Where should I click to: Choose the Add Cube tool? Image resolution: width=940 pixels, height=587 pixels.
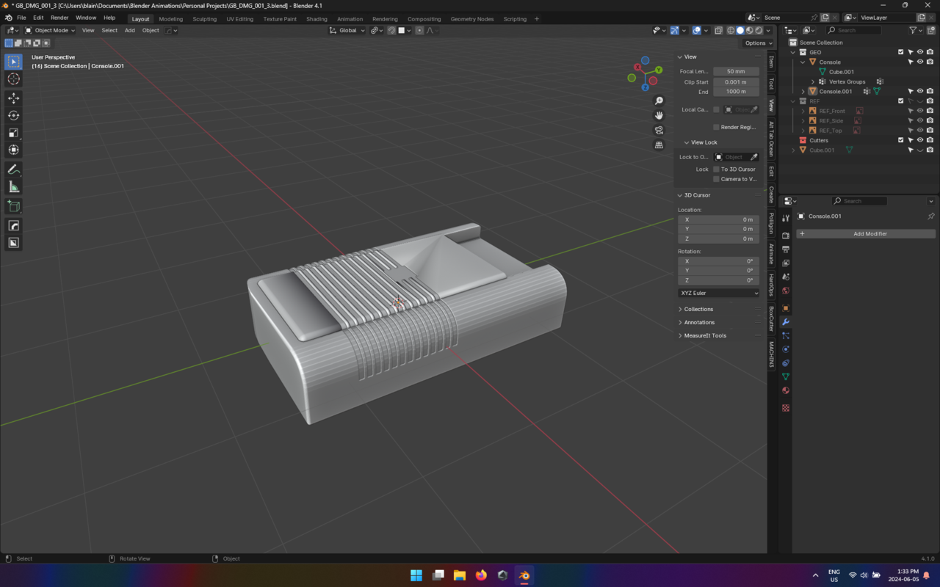pos(13,206)
